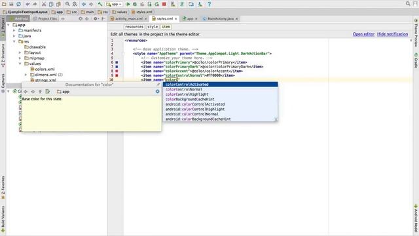Viewport: 419px width, 236px height.
Task: Click the Help question mark icon
Action: 209,4
